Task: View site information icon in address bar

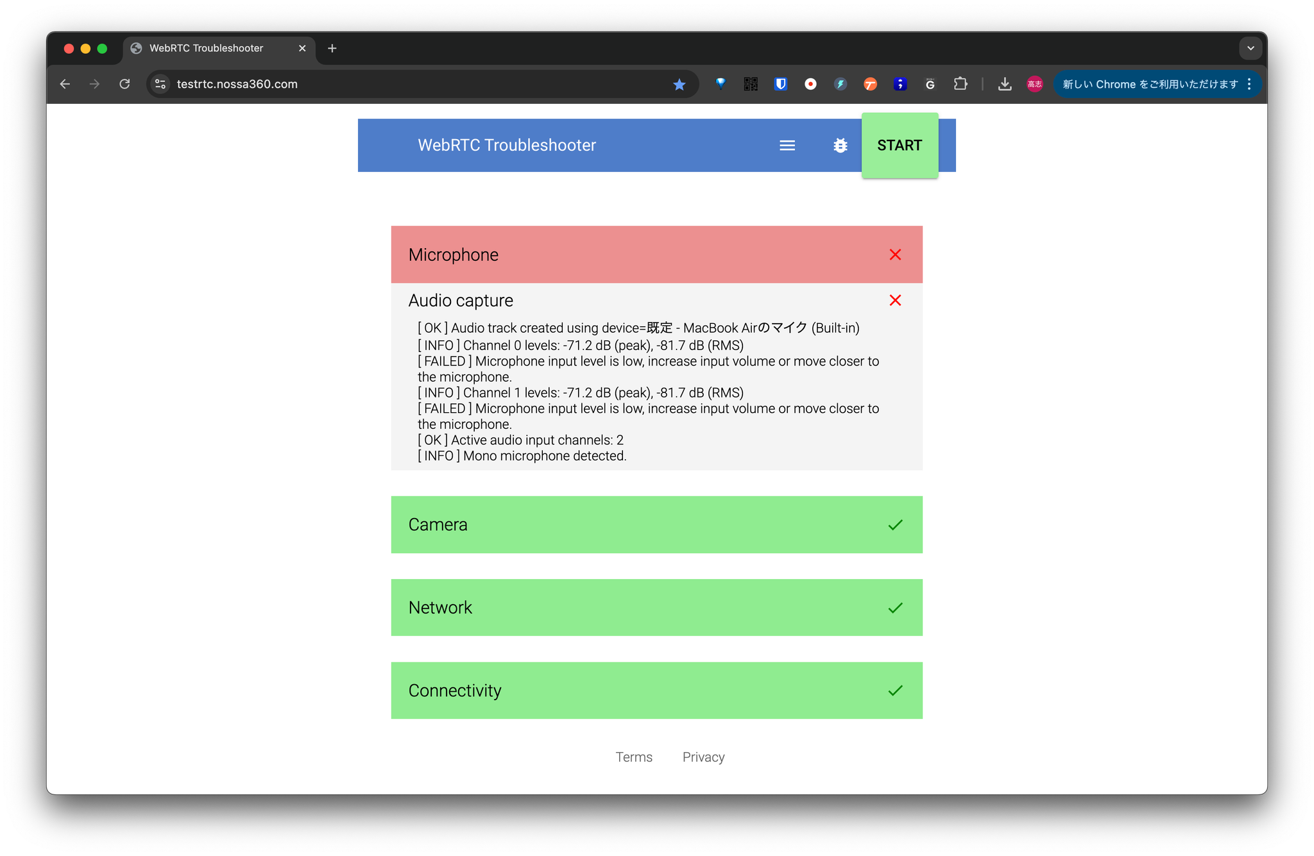Action: coord(161,84)
